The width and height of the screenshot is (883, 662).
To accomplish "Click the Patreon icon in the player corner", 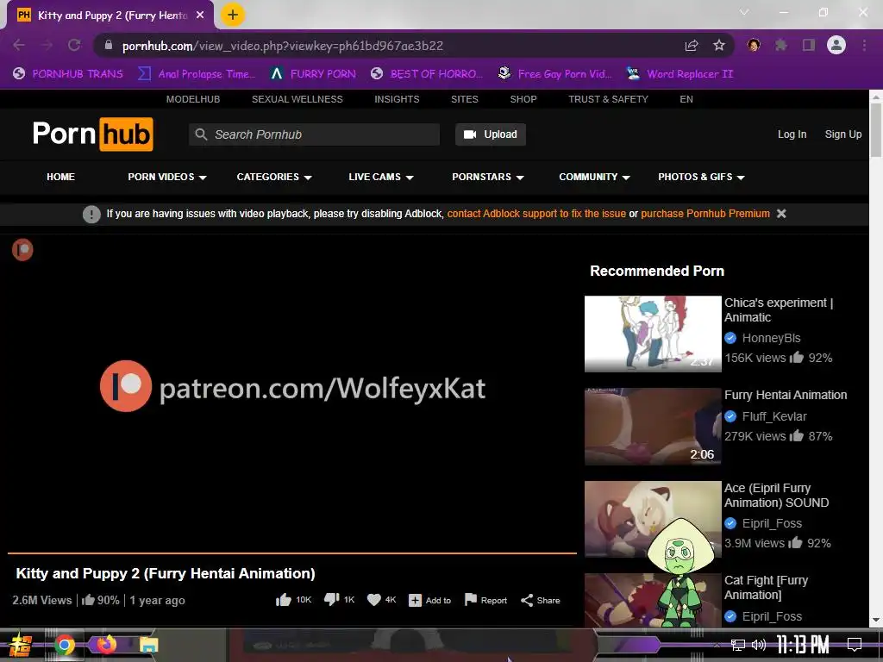I will pos(22,250).
